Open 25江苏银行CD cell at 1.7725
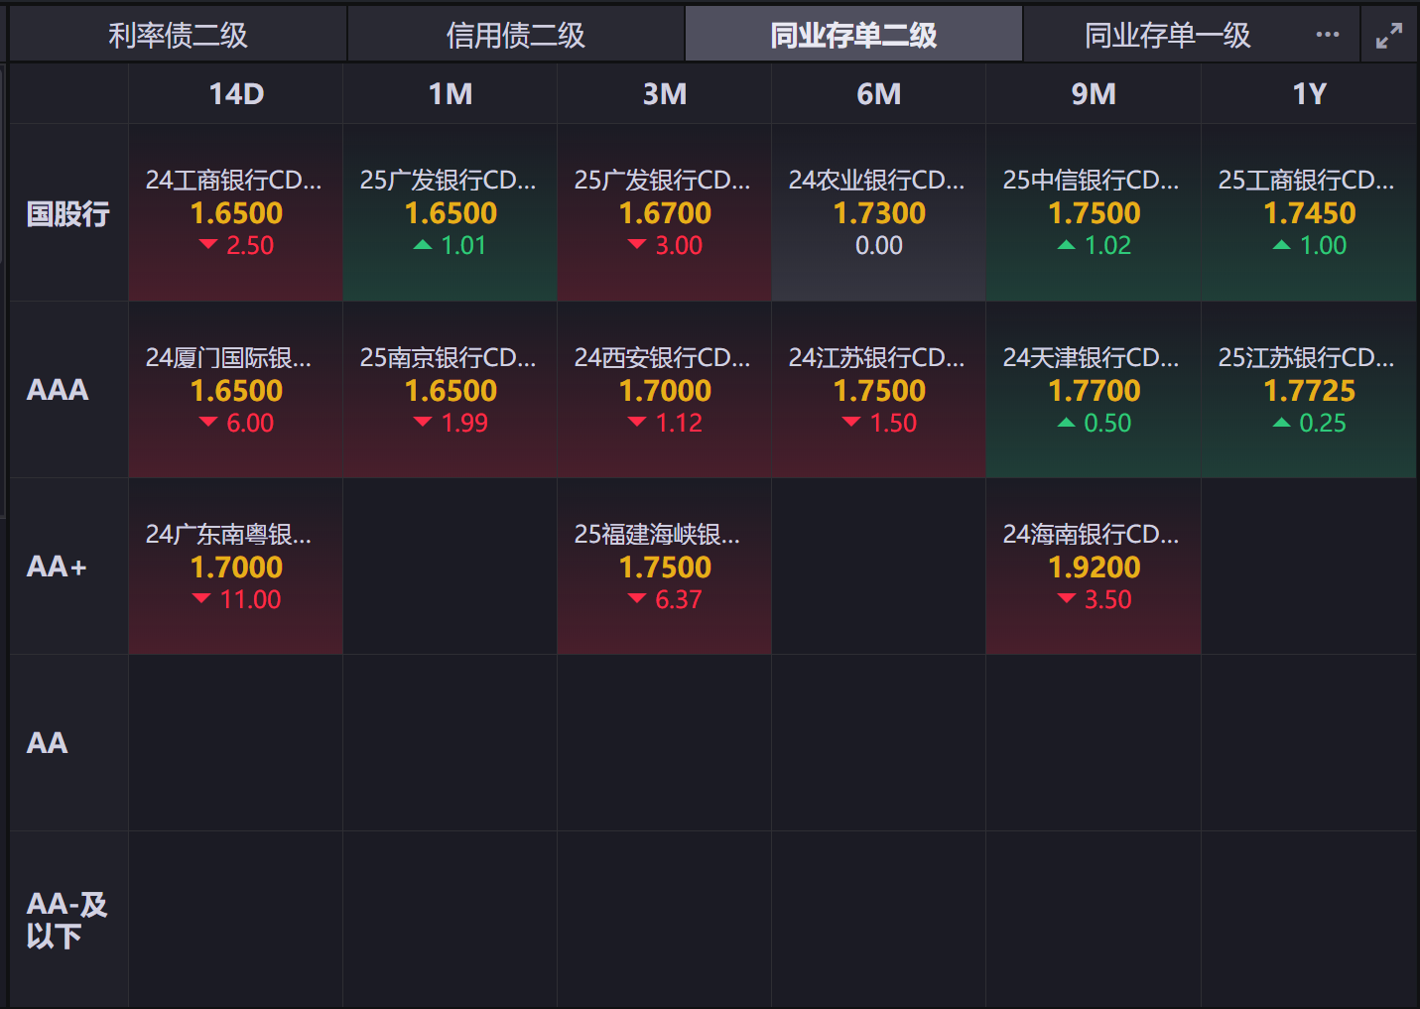The image size is (1420, 1009). tap(1309, 390)
